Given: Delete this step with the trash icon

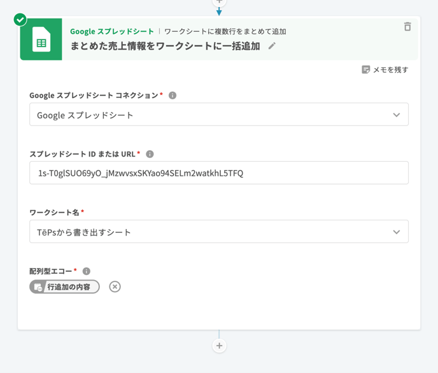Looking at the screenshot, I should (x=407, y=27).
